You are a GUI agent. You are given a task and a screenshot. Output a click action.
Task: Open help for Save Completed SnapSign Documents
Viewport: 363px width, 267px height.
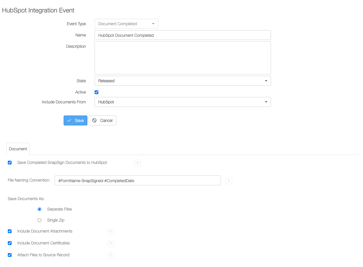click(137, 163)
